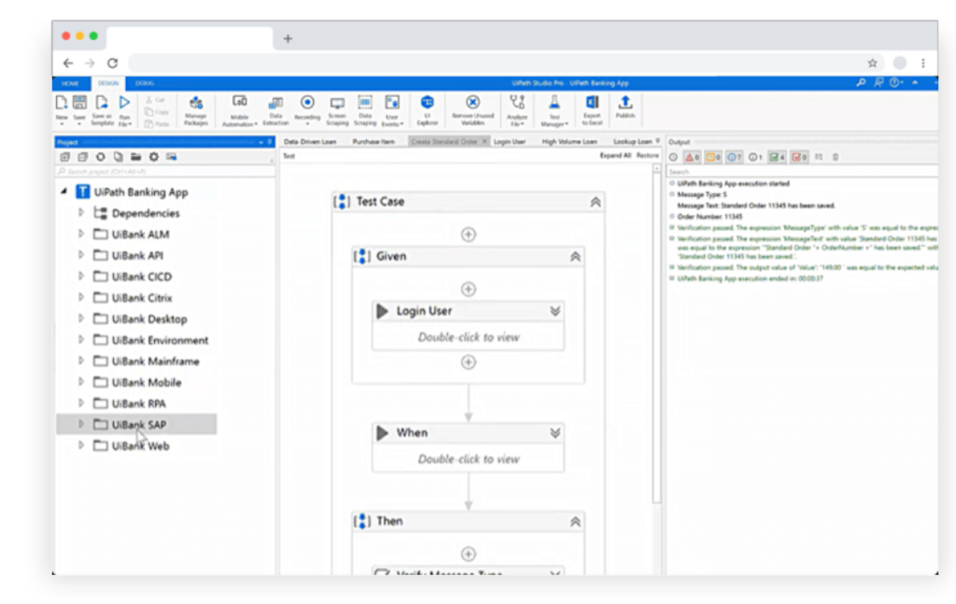This screenshot has height=604, width=956.
Task: Open the help icon in title bar
Action: point(895,82)
